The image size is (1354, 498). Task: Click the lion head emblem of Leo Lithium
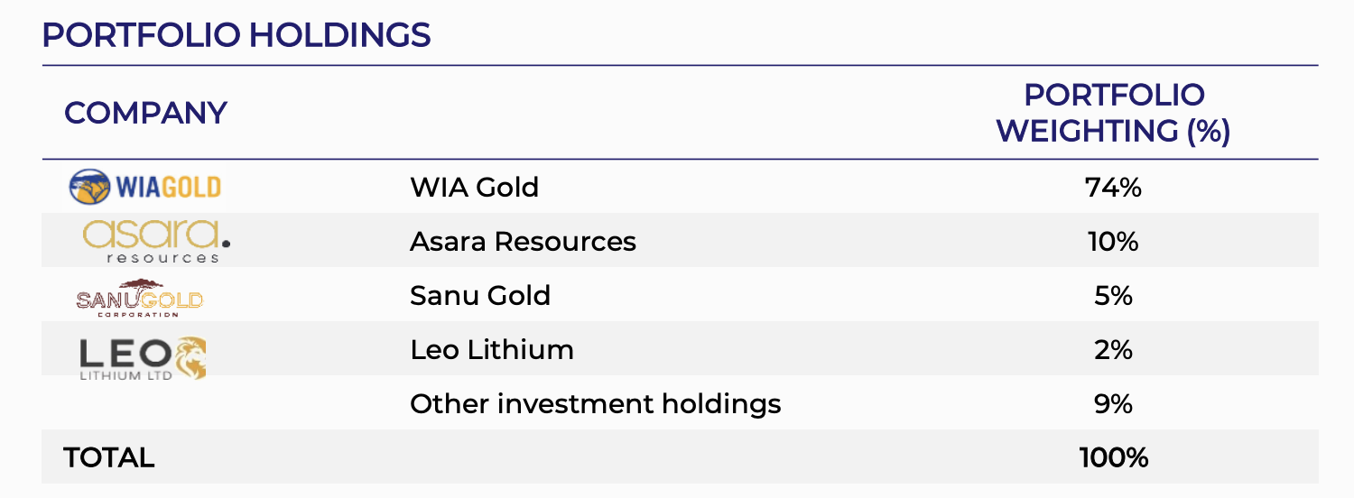click(190, 357)
